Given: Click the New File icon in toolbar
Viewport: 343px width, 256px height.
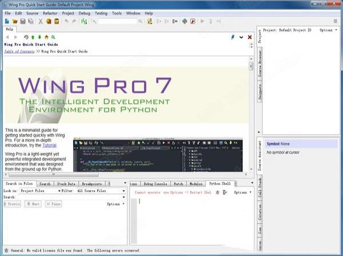Looking at the screenshot, I should click(6, 21).
